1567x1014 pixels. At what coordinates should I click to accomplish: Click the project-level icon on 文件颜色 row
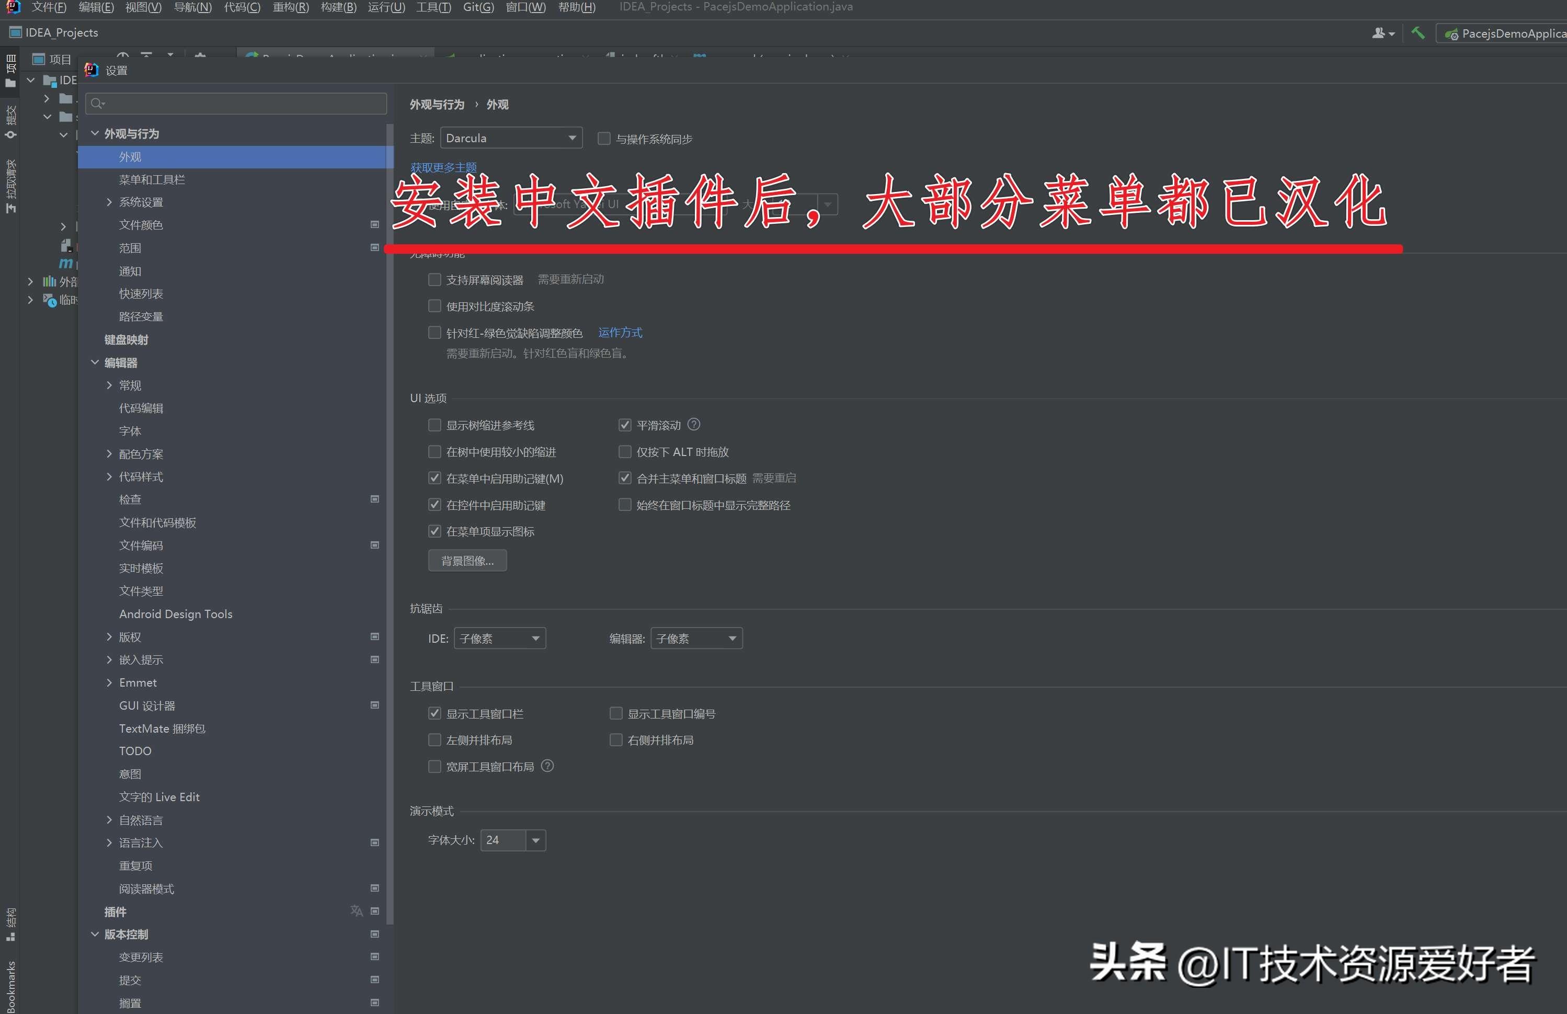(374, 224)
